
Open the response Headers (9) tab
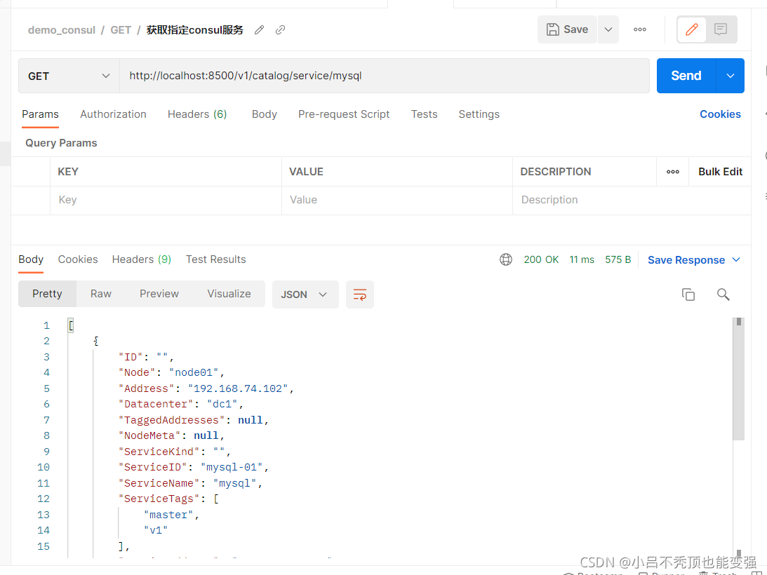click(141, 259)
